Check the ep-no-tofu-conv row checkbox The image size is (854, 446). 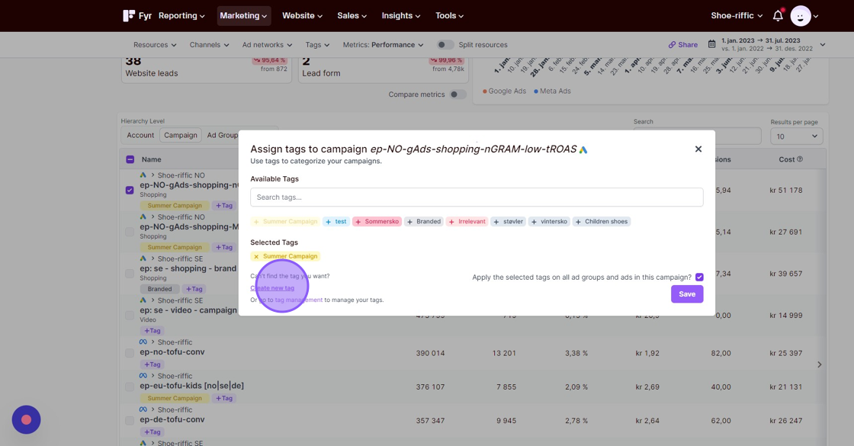[x=130, y=353]
